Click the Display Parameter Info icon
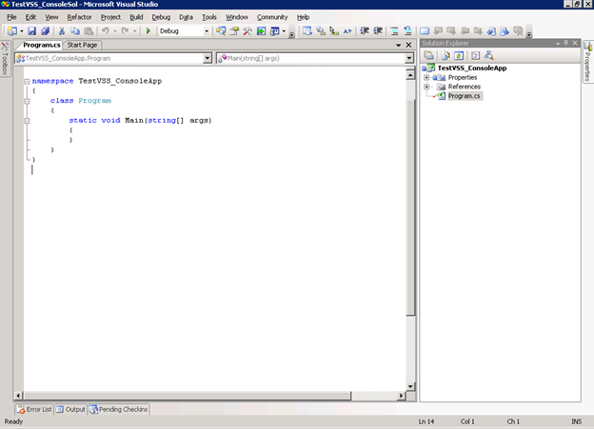The width and height of the screenshot is (594, 429). 321,31
